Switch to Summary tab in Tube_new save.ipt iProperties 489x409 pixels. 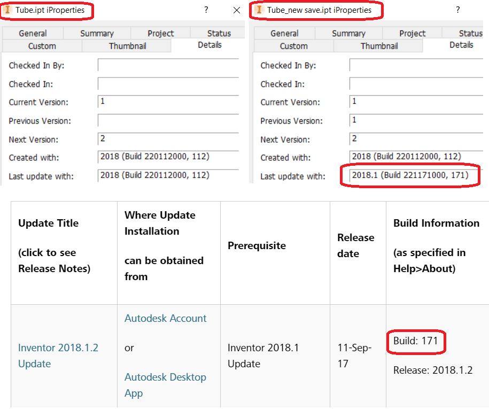click(x=348, y=33)
